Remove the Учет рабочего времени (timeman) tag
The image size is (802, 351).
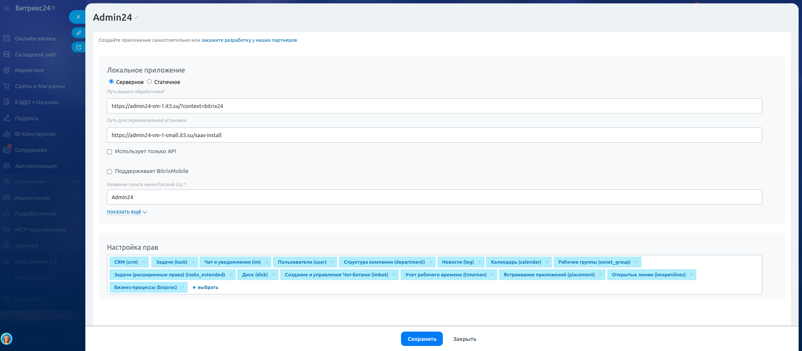coord(492,275)
